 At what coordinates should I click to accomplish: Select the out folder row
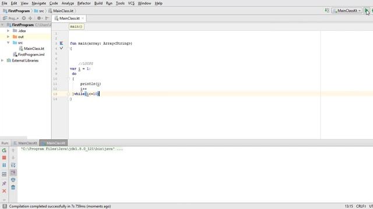(x=26, y=37)
